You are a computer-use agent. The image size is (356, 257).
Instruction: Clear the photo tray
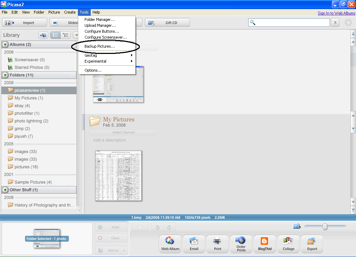[x=112, y=238]
